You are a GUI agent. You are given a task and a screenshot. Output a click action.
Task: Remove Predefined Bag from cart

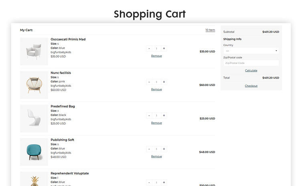(x=156, y=123)
